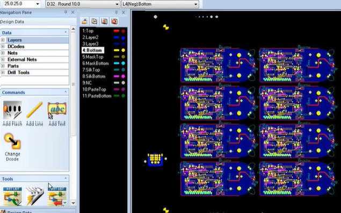Click the Navigation Pane scroll down arrow
Viewport: 341px width, 213px height.
coord(73,203)
